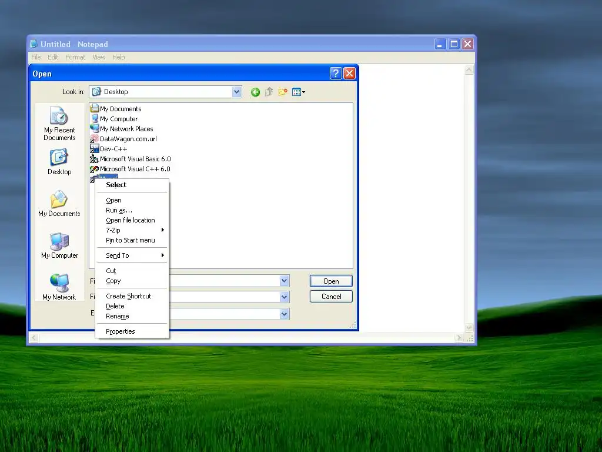Click Notepad vertical scrollbar up arrow

[x=469, y=70]
